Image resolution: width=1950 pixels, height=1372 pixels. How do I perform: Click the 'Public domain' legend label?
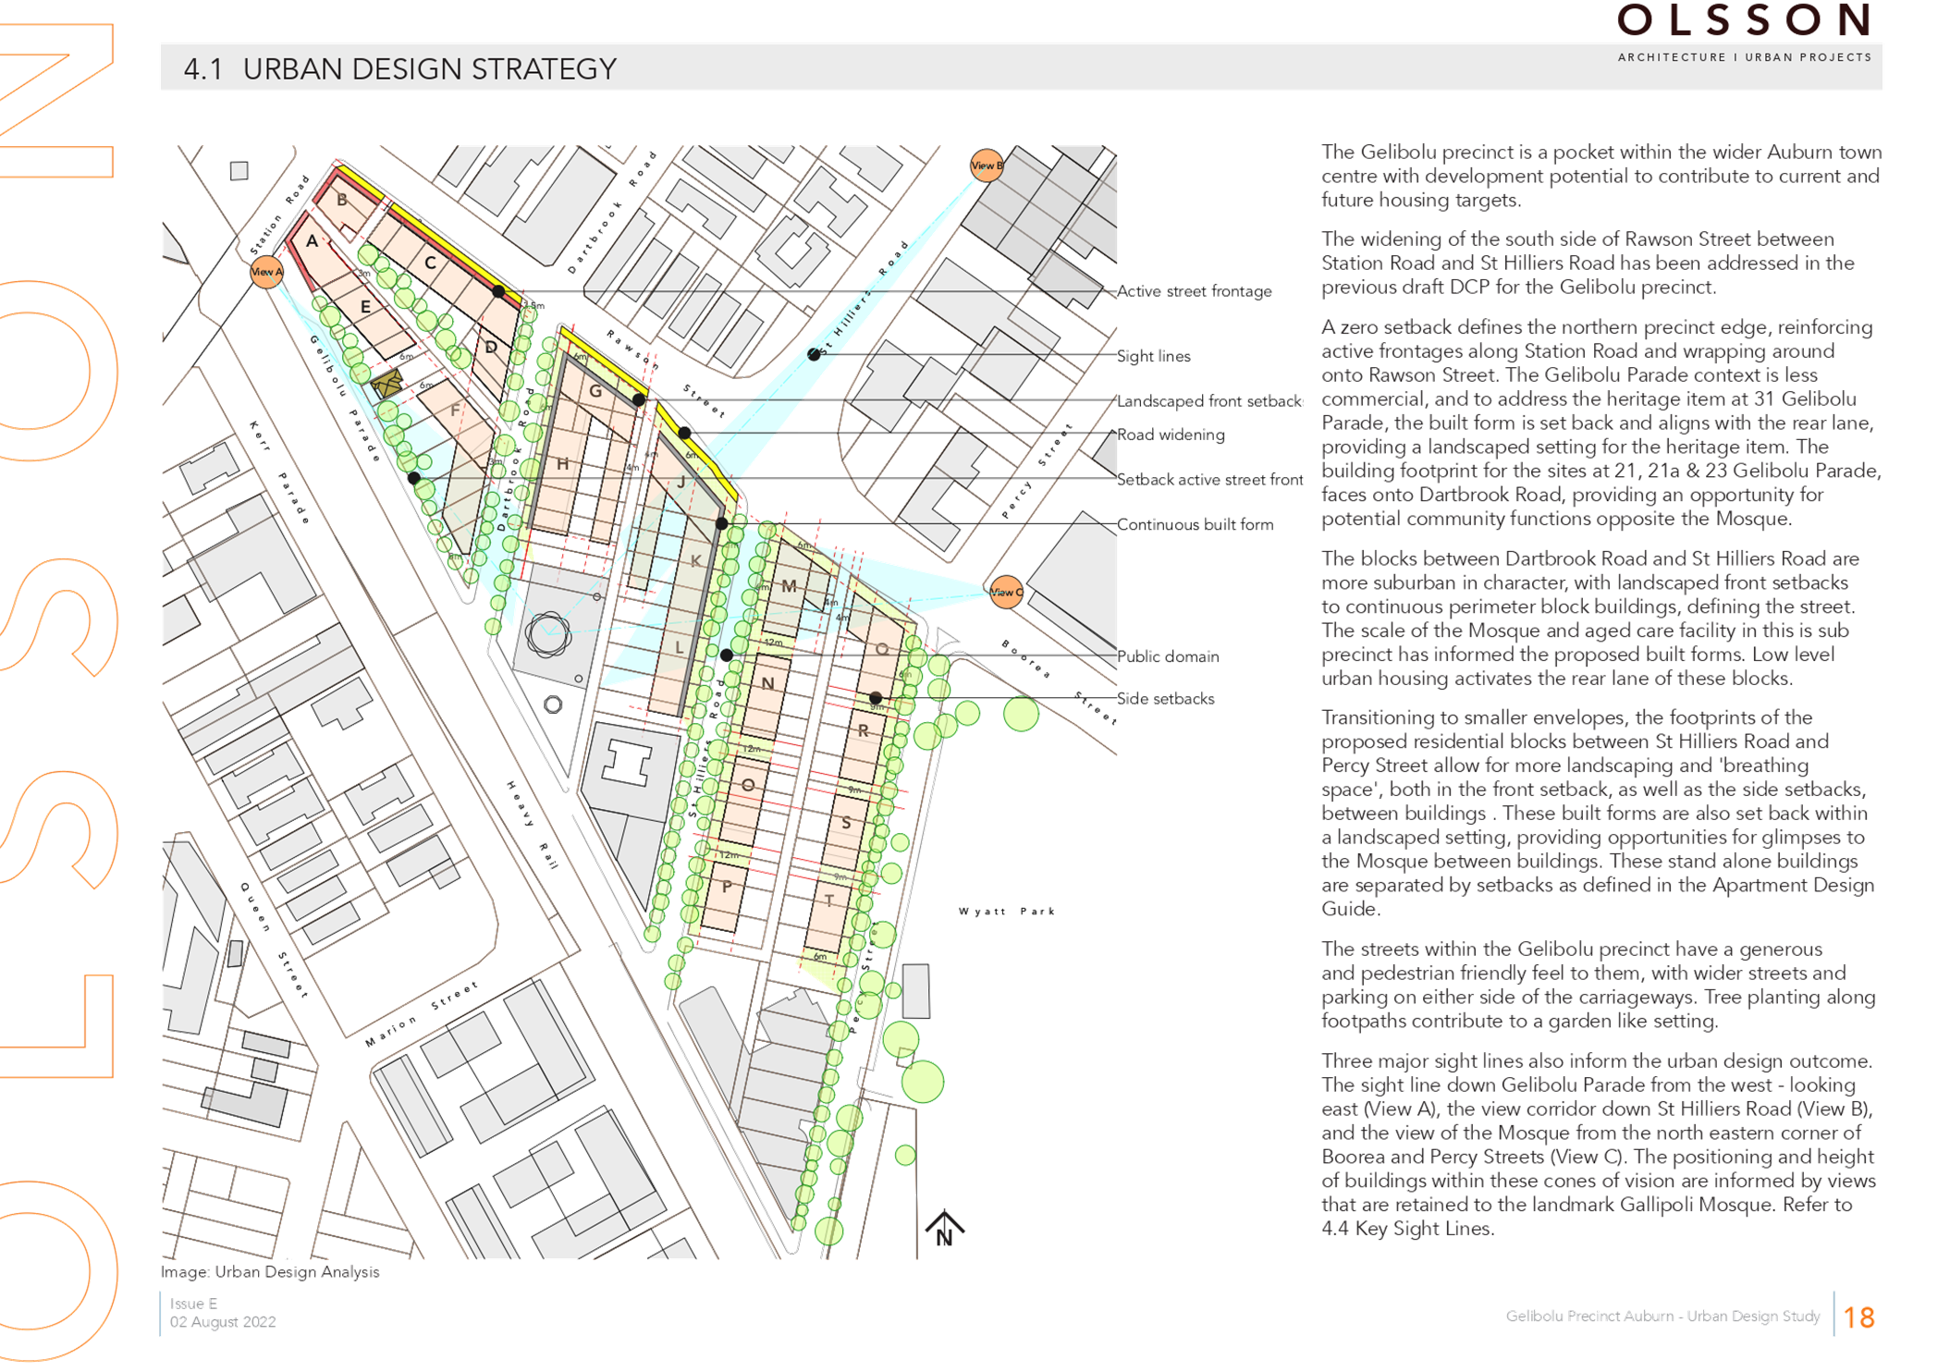pyautogui.click(x=1168, y=657)
